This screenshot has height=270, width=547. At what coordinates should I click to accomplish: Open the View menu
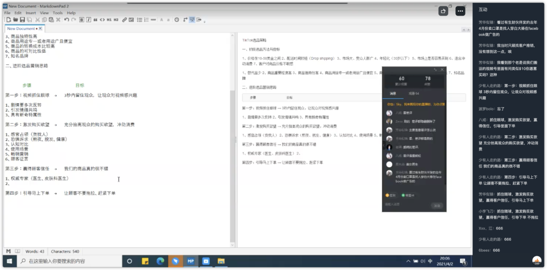[x=44, y=13]
